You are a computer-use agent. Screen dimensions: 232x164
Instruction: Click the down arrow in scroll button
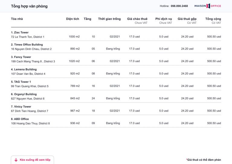click(x=16, y=160)
